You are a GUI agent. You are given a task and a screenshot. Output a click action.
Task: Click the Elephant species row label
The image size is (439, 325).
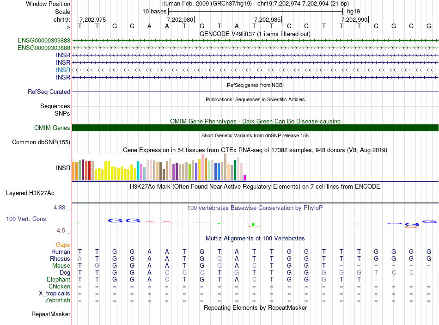coord(58,280)
